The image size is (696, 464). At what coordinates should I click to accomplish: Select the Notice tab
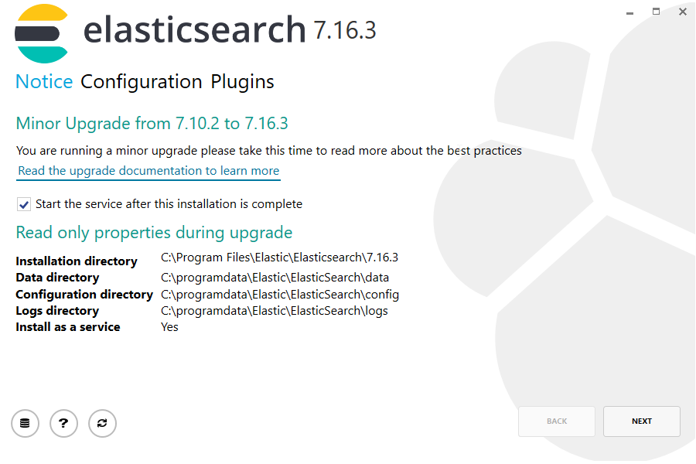click(x=43, y=81)
